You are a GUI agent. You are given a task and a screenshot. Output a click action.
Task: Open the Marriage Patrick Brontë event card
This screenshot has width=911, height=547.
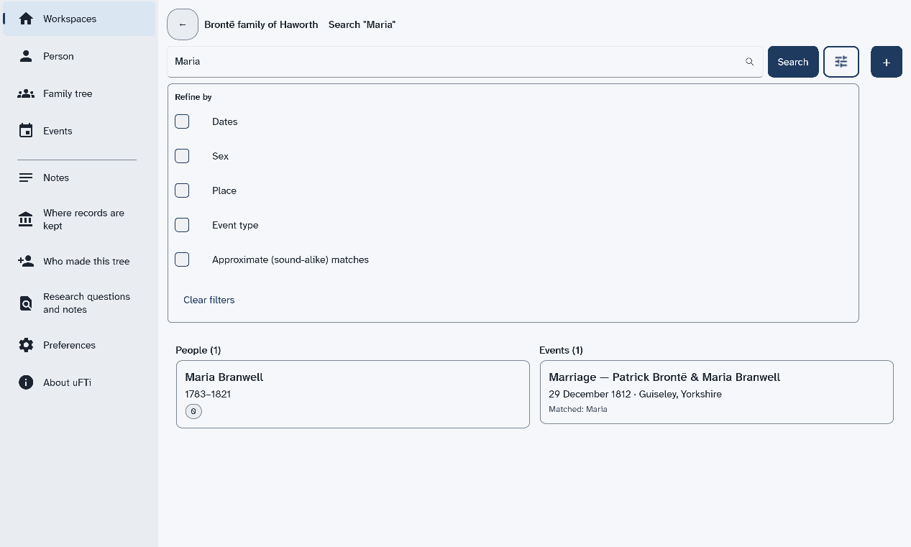pyautogui.click(x=717, y=392)
